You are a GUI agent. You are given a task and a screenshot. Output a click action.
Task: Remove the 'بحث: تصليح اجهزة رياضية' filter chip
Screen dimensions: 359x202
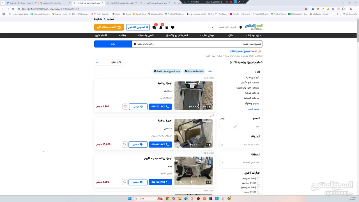pos(155,71)
